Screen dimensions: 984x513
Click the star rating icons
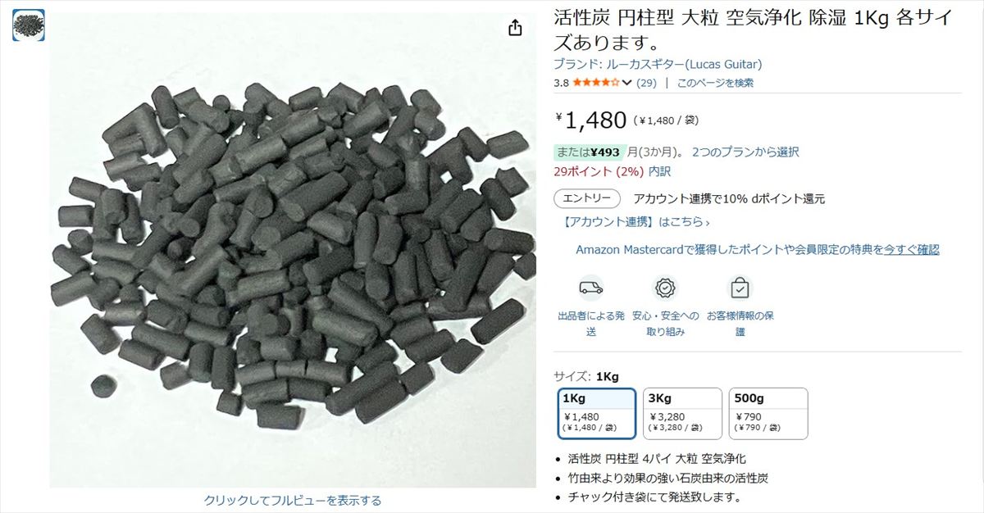[x=596, y=83]
